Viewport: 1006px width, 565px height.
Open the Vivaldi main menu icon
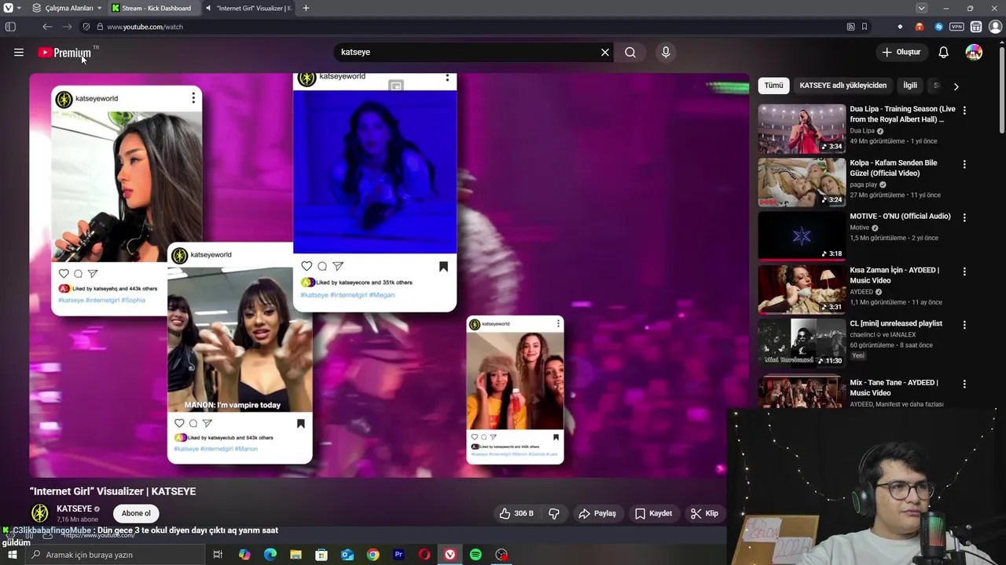tap(9, 8)
